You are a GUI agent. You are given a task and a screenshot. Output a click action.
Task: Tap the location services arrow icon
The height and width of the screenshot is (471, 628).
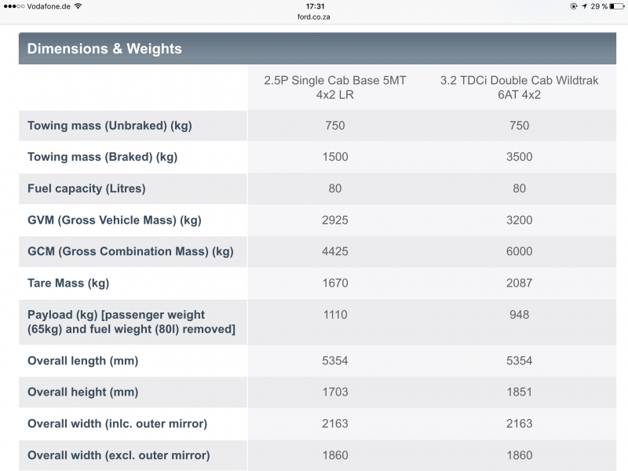coord(584,6)
